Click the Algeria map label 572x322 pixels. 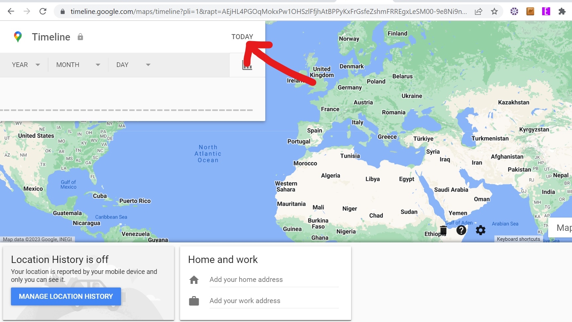330,175
